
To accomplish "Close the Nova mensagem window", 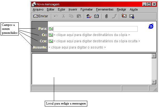I will [x=154, y=4].
